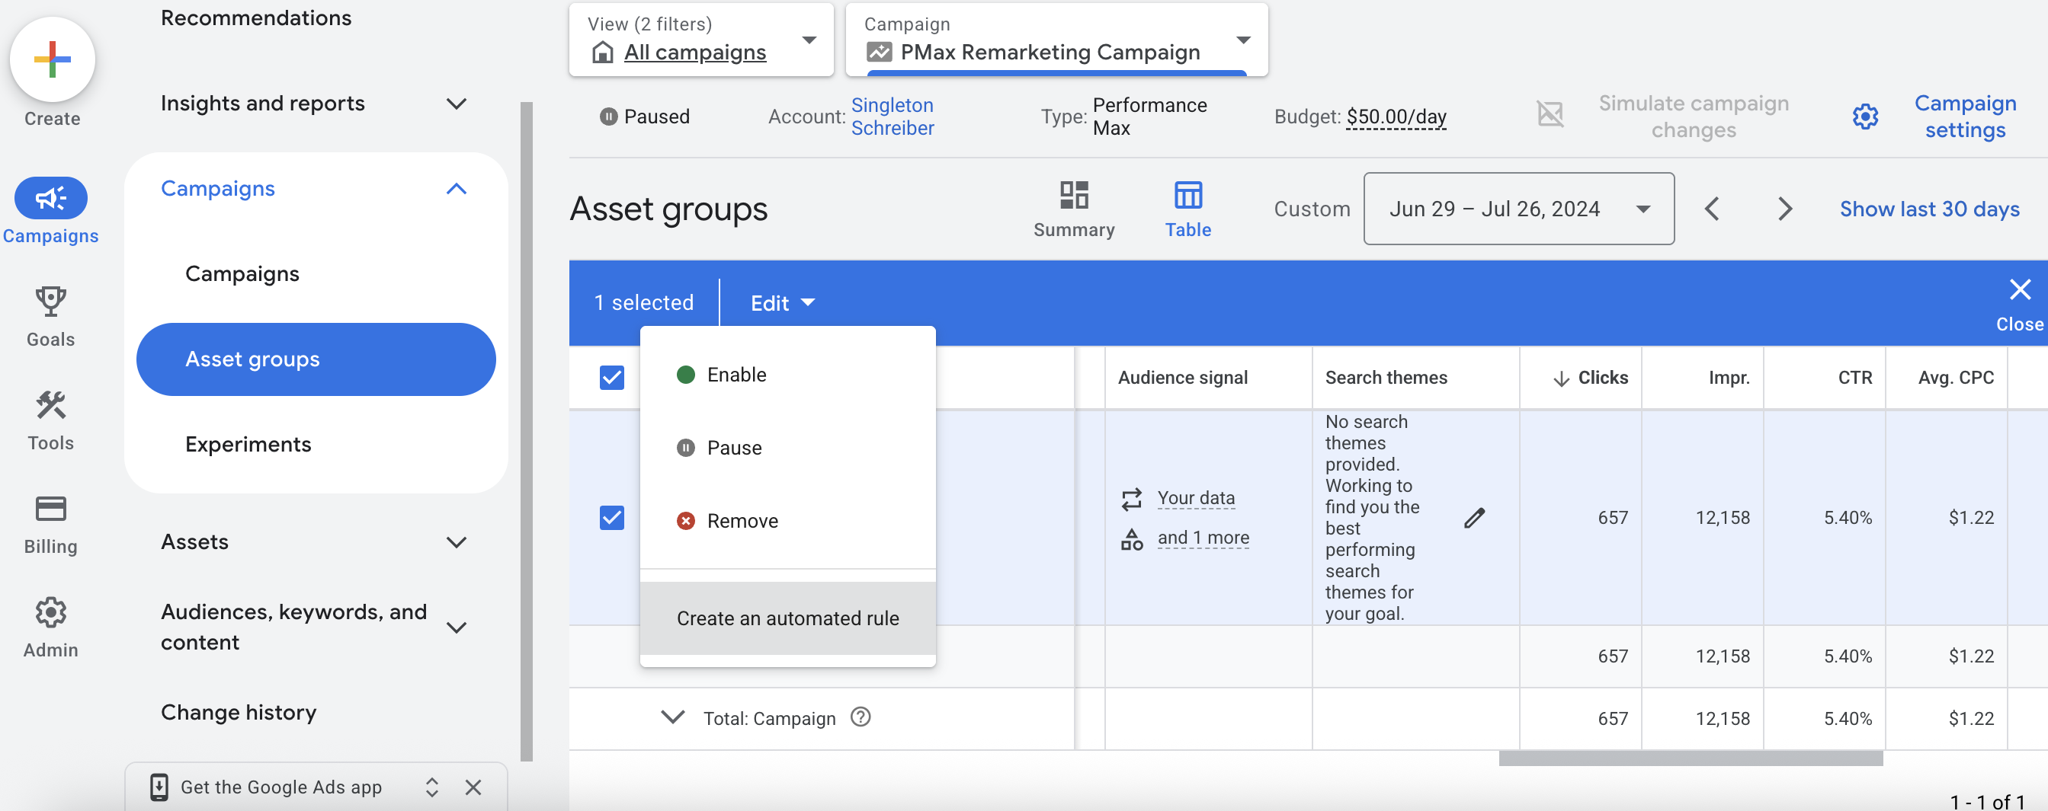Click the Search themes column header
The width and height of the screenshot is (2048, 811).
(1386, 378)
